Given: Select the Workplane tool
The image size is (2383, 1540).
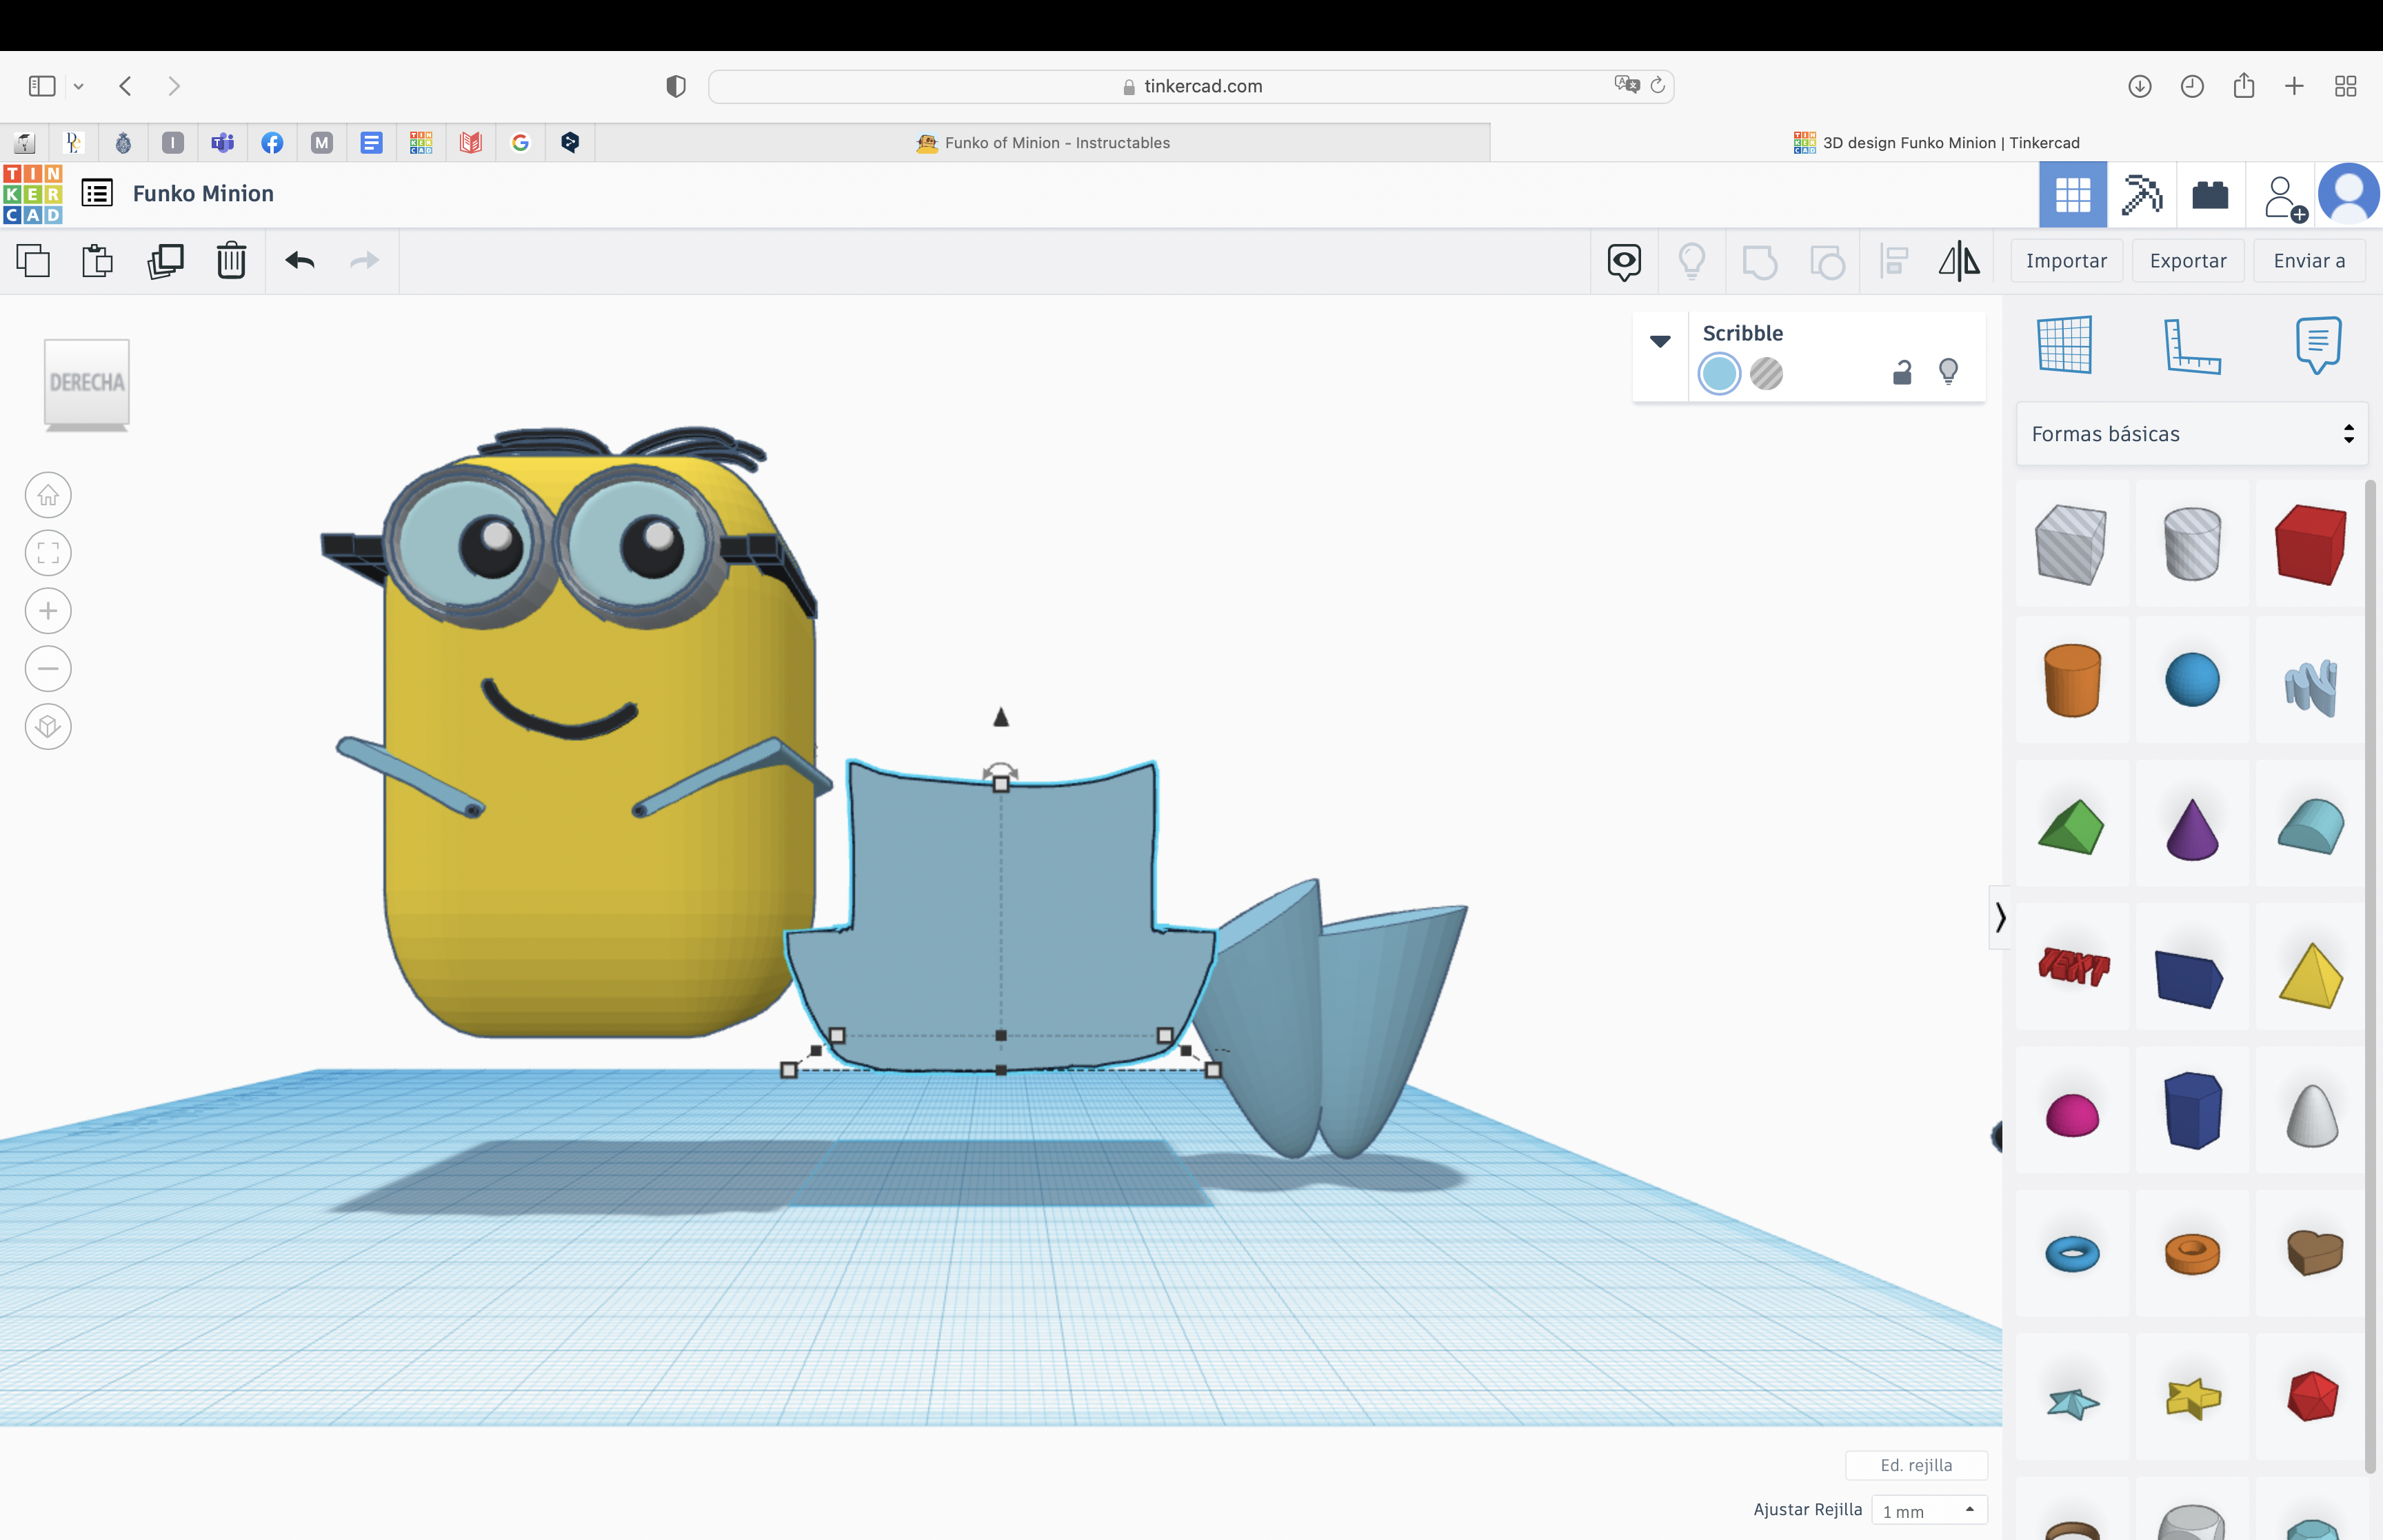Looking at the screenshot, I should pyautogui.click(x=2065, y=344).
